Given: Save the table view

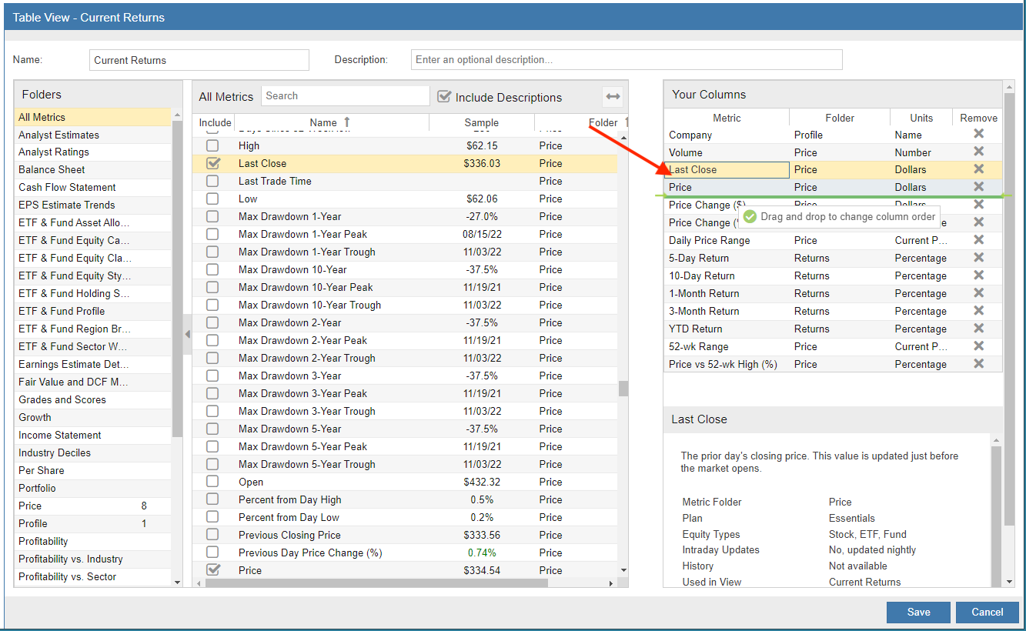Looking at the screenshot, I should click(917, 613).
